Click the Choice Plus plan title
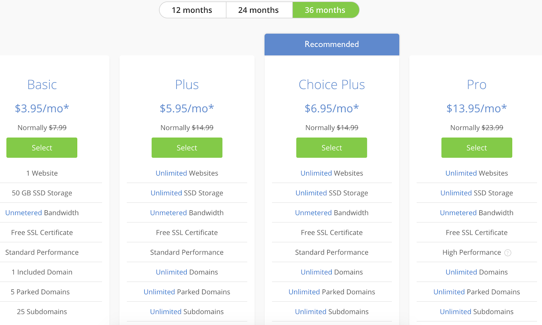The image size is (542, 325). coord(332,85)
